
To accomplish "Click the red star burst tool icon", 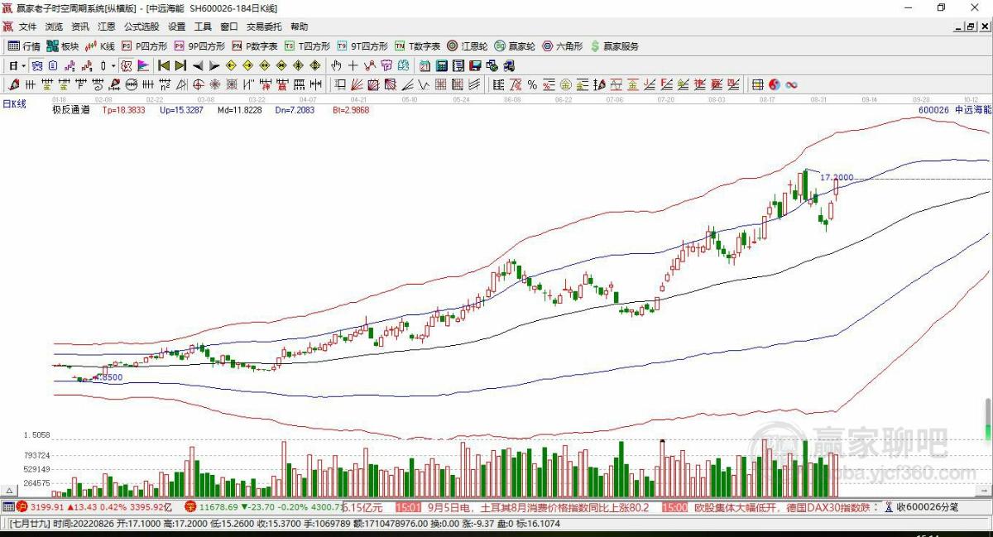I will point(214,84).
